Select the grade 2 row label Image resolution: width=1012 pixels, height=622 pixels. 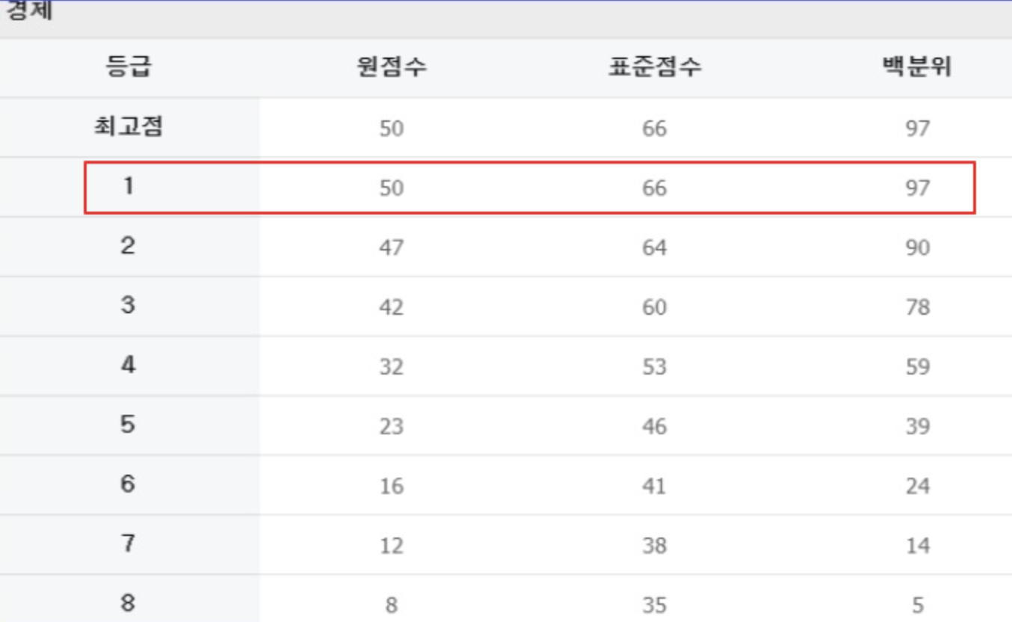pos(129,246)
